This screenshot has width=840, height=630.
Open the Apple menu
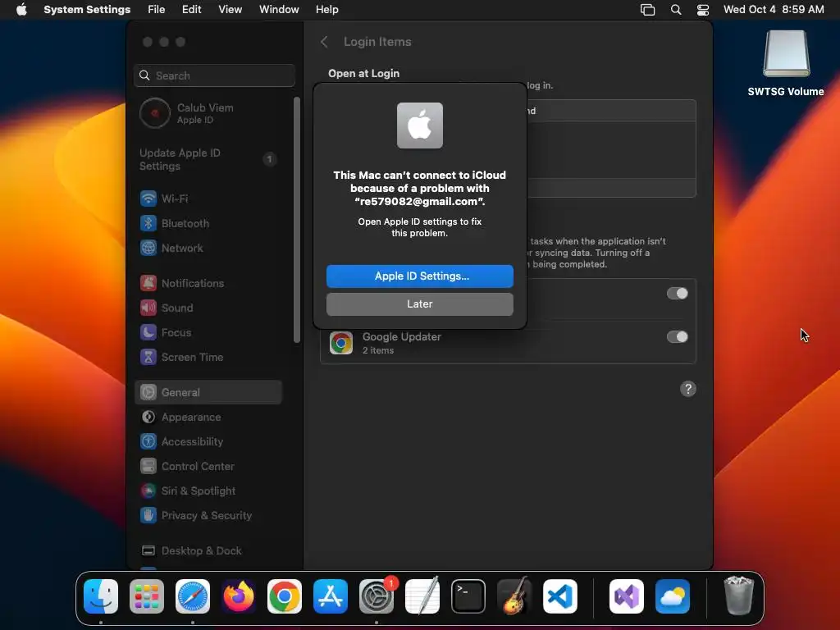(21, 10)
